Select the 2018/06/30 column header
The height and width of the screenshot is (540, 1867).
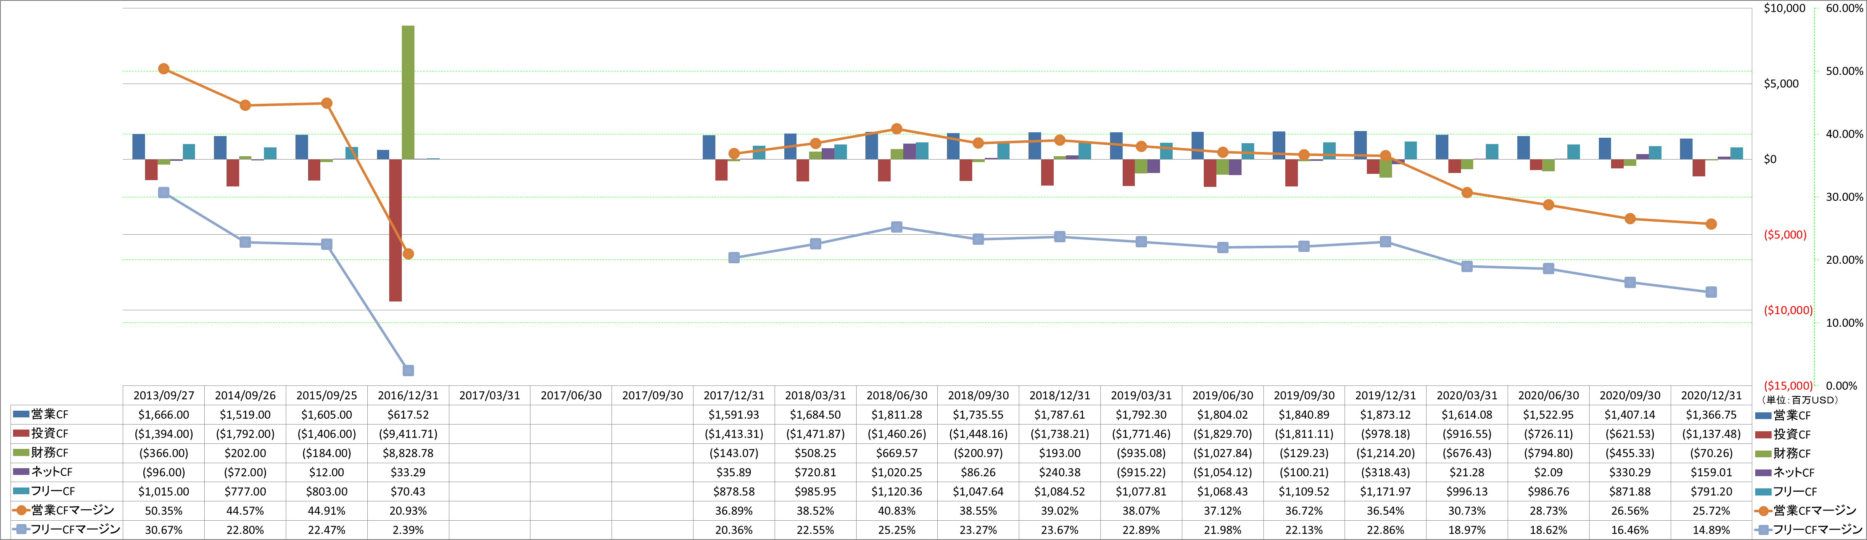[x=897, y=395]
